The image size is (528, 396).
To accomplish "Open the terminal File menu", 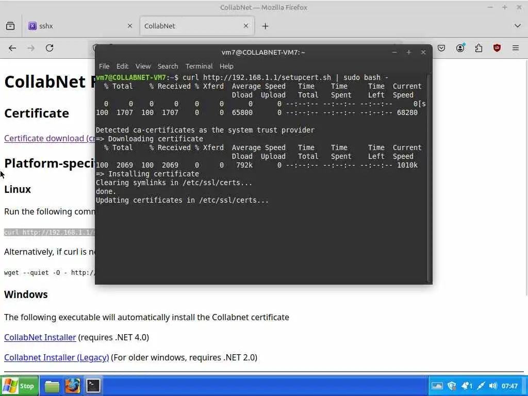I will (104, 67).
